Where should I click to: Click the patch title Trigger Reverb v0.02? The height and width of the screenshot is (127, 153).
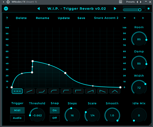pyautogui.click(x=77, y=9)
